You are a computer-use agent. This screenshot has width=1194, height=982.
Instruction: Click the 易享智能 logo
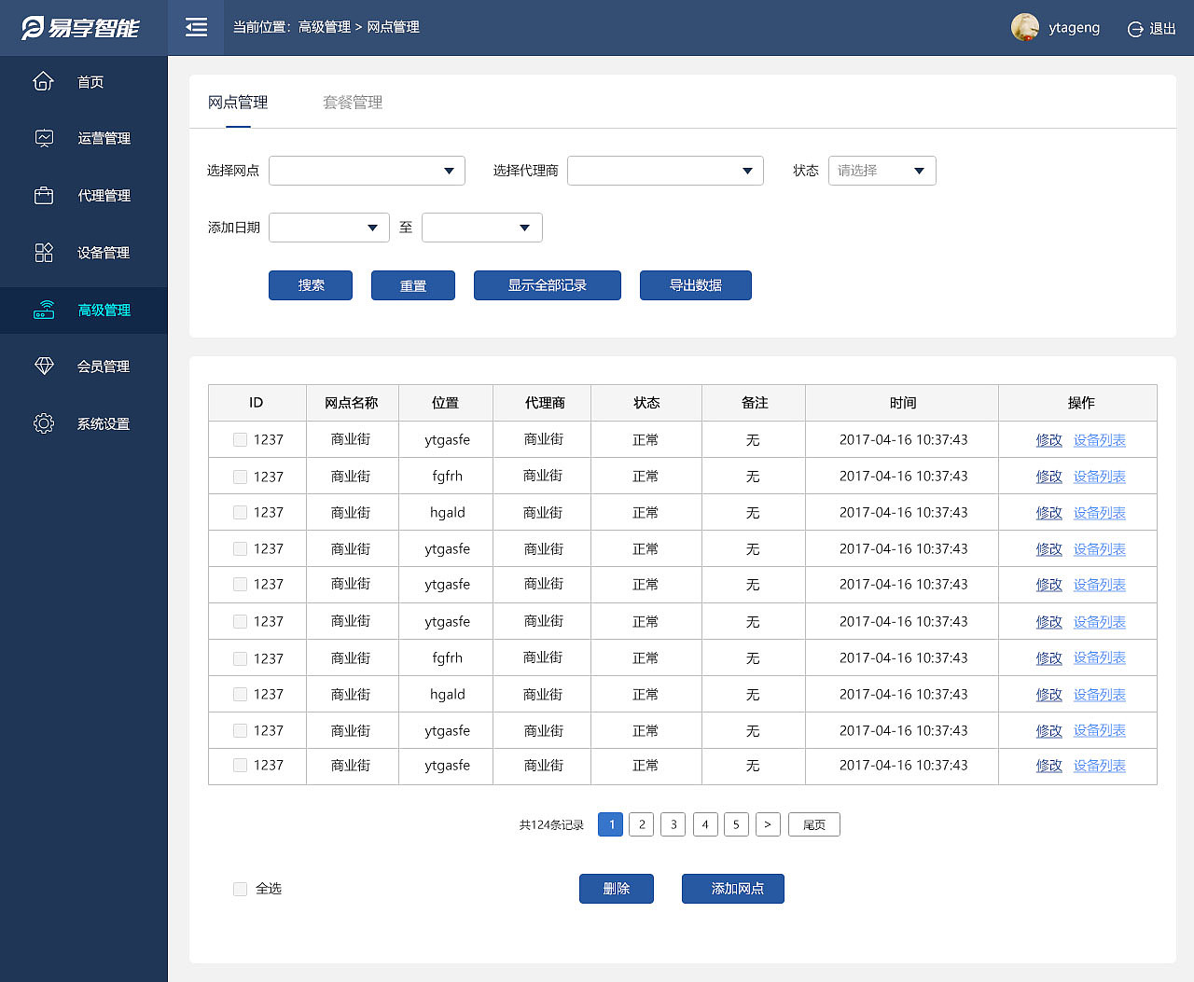(x=80, y=28)
